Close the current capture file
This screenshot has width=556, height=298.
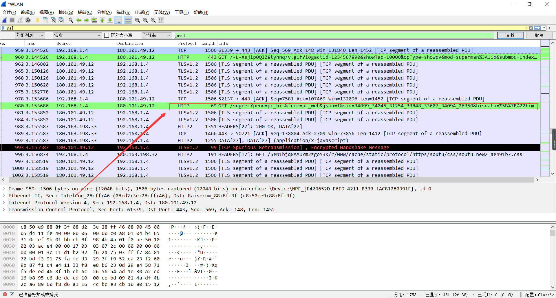click(x=53, y=20)
